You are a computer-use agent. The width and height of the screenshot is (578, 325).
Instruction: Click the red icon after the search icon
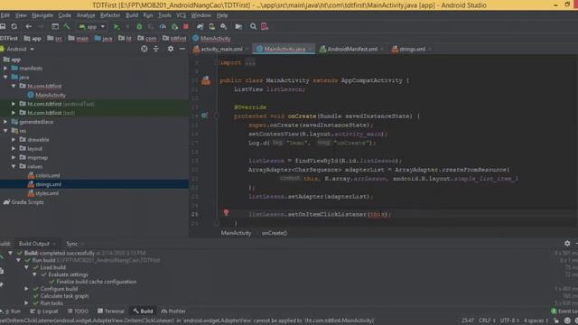pos(265,26)
